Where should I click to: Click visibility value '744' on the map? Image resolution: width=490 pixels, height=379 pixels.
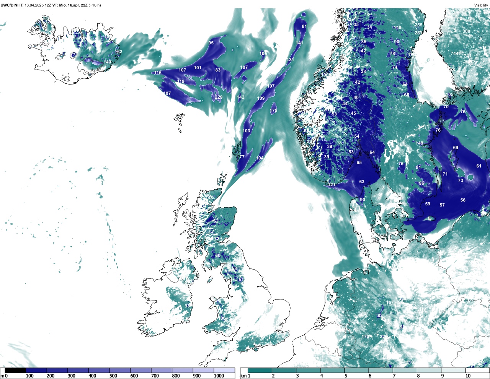454,54
